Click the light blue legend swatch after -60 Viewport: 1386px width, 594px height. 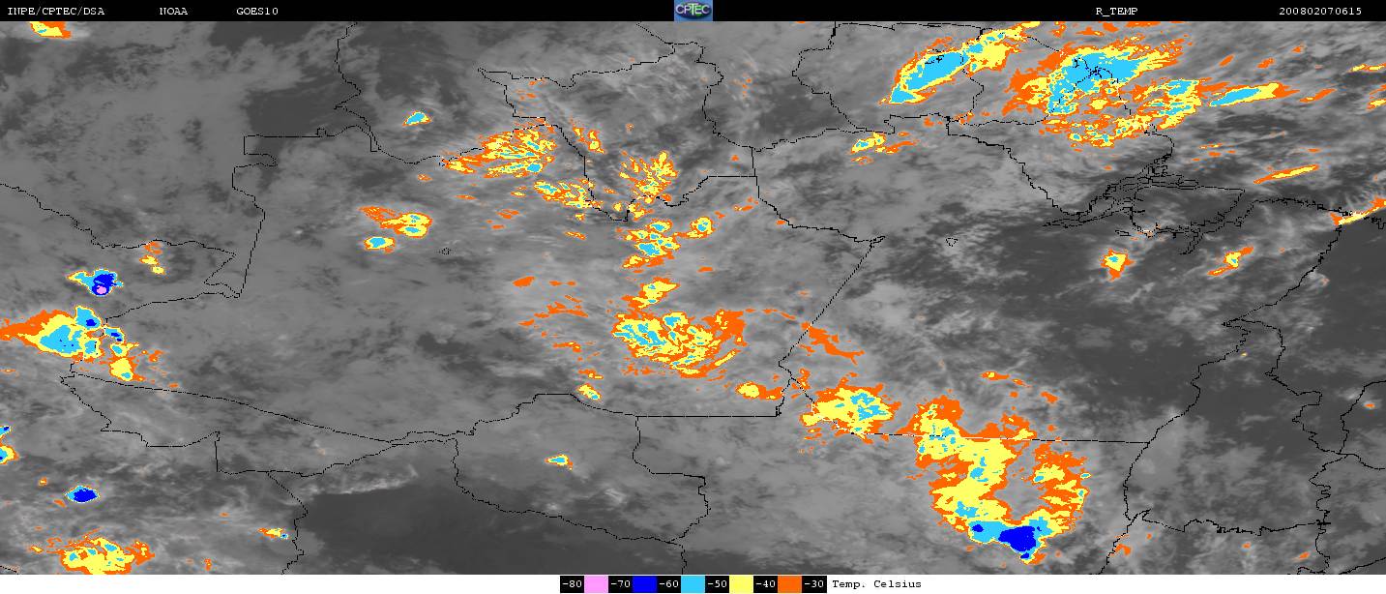(x=693, y=584)
